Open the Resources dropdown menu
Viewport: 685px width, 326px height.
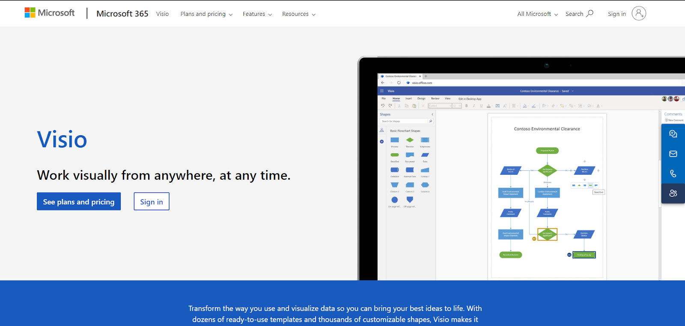298,14
